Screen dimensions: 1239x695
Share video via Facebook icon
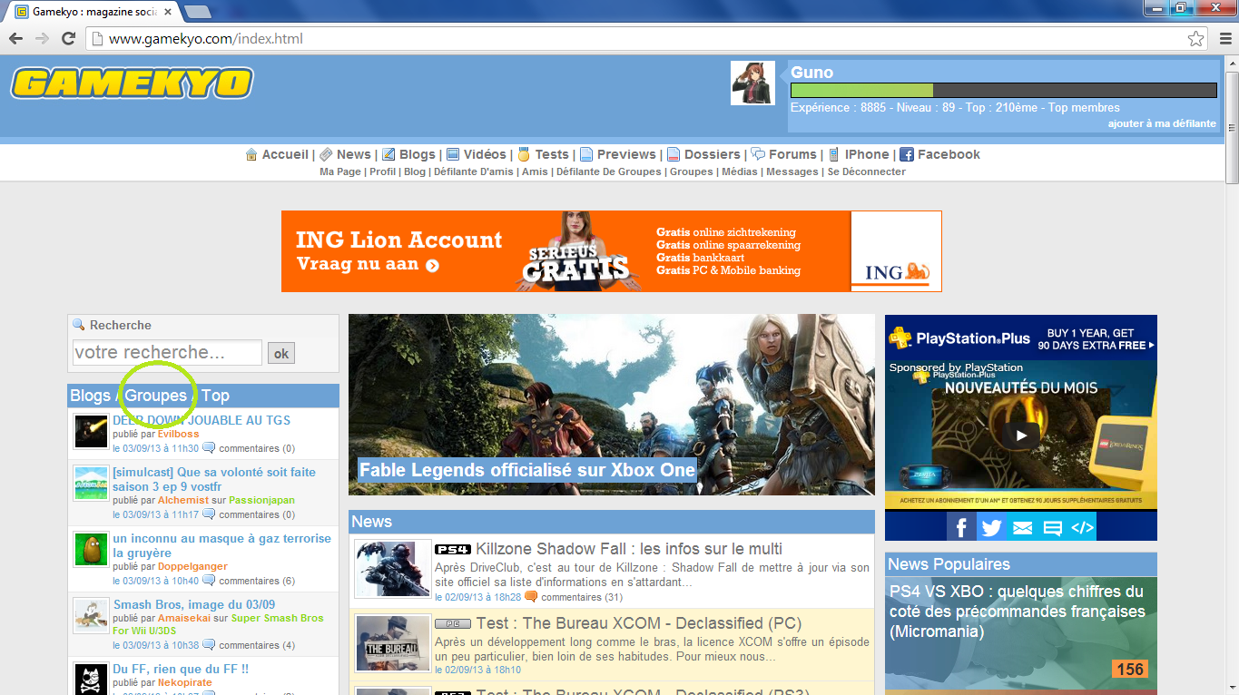961,527
